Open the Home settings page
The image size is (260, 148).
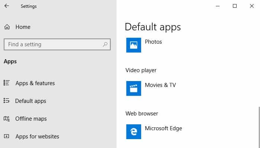click(x=23, y=27)
